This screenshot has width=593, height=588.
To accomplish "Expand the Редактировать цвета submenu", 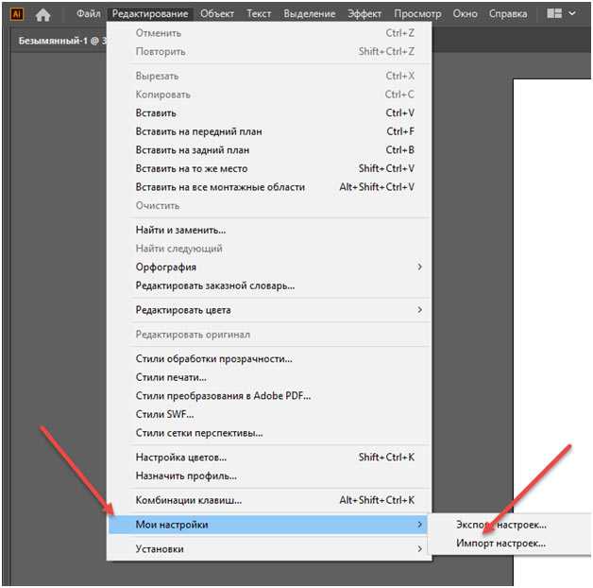I will click(x=269, y=310).
